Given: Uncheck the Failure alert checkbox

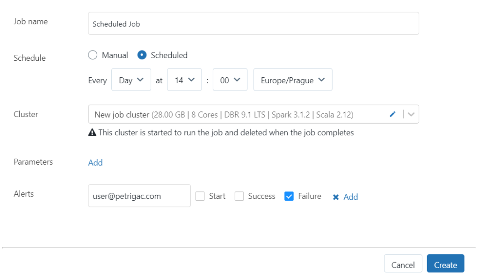Looking at the screenshot, I should (x=289, y=197).
